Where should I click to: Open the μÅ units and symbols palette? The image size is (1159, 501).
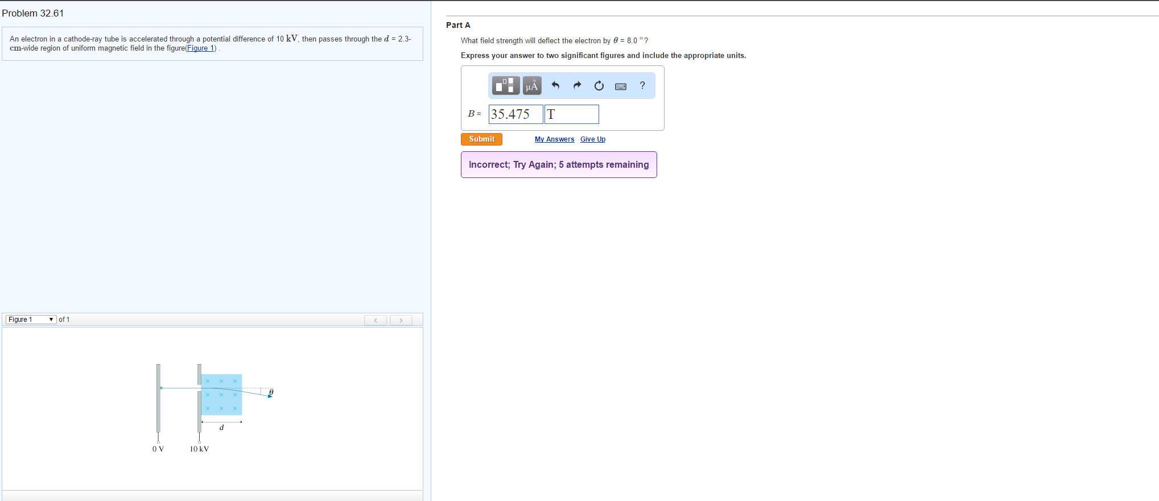pos(532,86)
